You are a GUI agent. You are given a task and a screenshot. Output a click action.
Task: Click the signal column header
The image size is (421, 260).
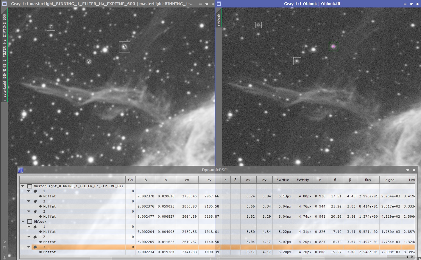coord(391,180)
